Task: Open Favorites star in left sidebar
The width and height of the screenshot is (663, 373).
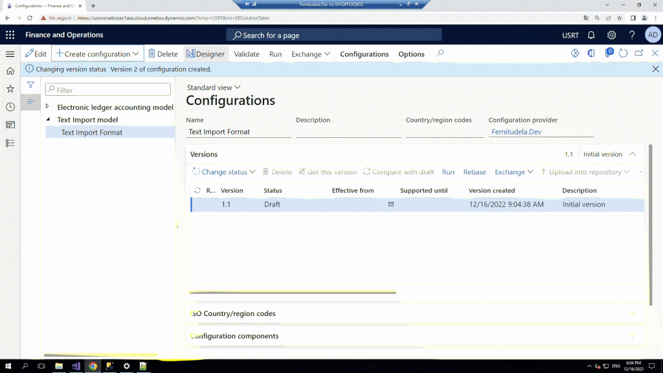Action: [10, 89]
